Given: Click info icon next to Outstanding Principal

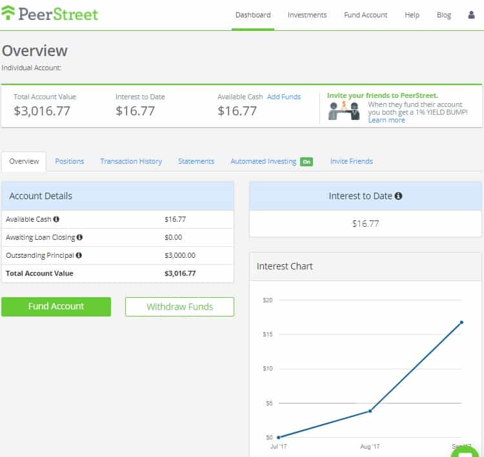Looking at the screenshot, I should point(79,255).
